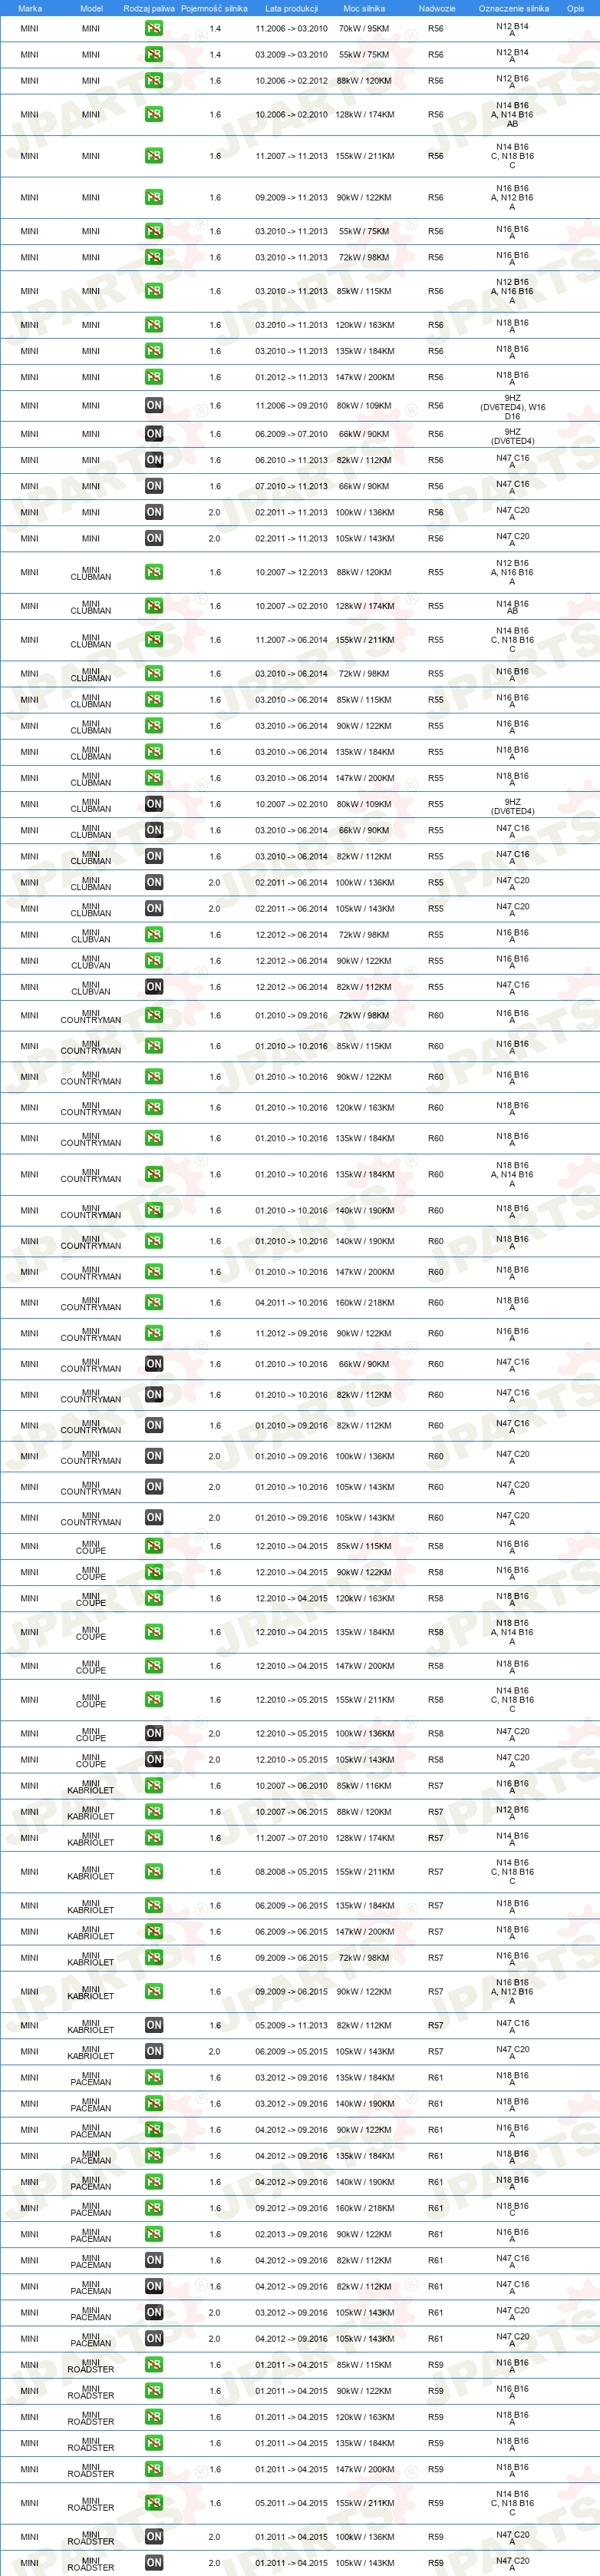Select the diesel icon for Clubvan 82kW / 112KM

tap(153, 987)
